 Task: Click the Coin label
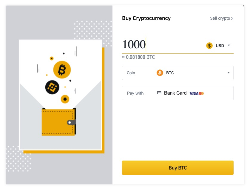[131, 73]
